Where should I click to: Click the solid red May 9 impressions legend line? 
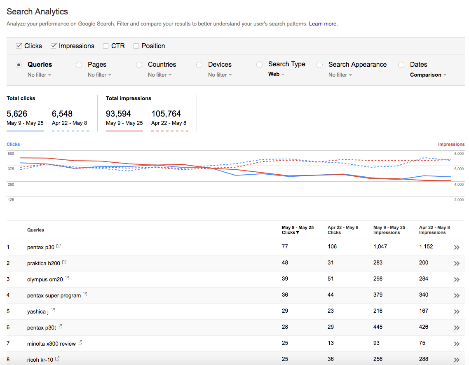point(124,131)
